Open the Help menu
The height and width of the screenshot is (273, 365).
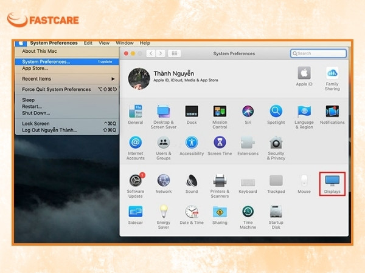click(x=145, y=43)
